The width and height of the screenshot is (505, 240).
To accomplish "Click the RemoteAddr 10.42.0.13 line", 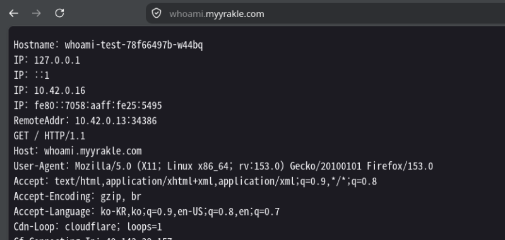I will coord(85,121).
